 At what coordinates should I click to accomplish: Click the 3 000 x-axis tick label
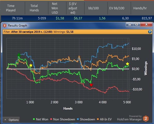79,102
